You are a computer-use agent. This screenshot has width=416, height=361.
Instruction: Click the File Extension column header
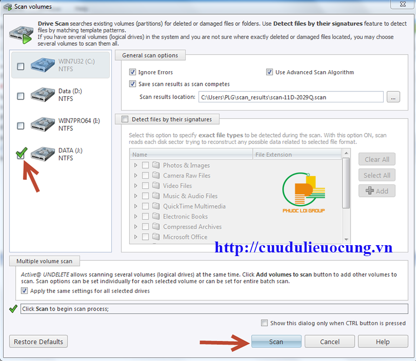[x=297, y=155]
